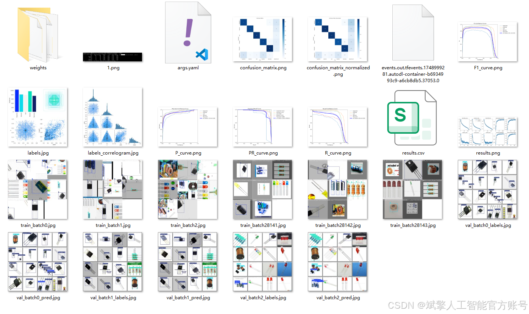Select val_batch2_pred.jpg thumbnail
Image resolution: width=529 pixels, height=314 pixels.
[x=338, y=262]
